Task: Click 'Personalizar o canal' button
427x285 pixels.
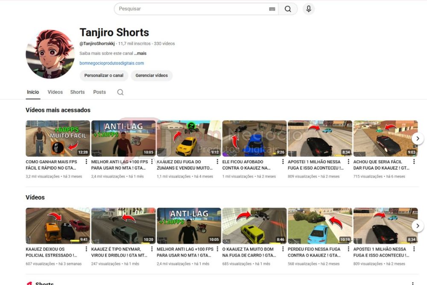Action: pos(104,76)
